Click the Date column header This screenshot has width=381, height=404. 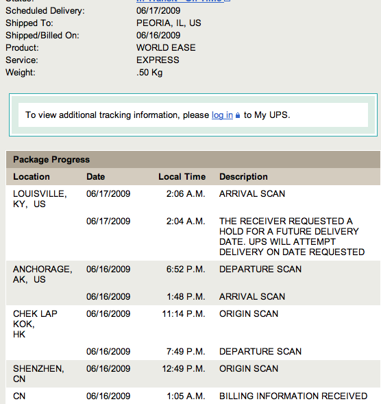(x=95, y=177)
